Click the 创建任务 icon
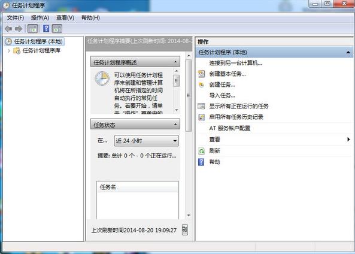Image resolution: width=355 pixels, height=254 pixels. (x=201, y=84)
